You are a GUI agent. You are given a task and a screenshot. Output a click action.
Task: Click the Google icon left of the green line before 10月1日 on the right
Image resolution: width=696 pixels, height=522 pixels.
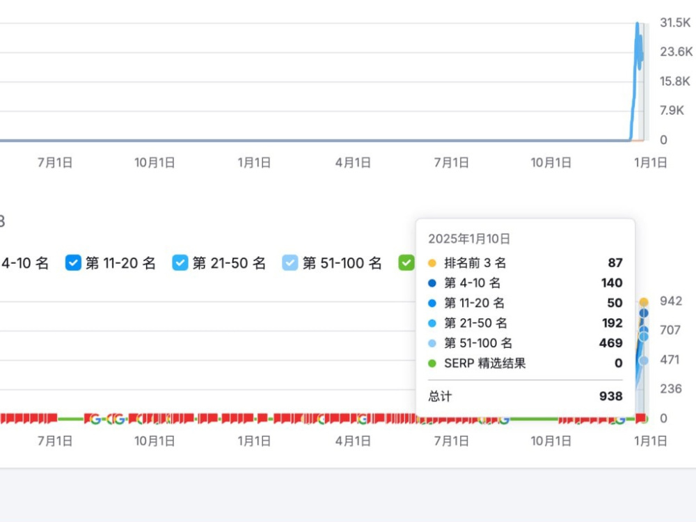[504, 419]
